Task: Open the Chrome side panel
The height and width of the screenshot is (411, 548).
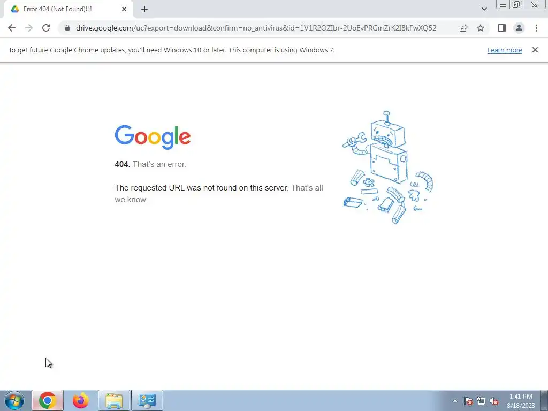Action: tap(502, 28)
